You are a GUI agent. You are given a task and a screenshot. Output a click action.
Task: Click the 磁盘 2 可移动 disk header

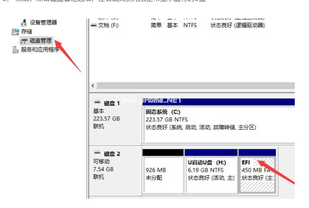(x=114, y=166)
